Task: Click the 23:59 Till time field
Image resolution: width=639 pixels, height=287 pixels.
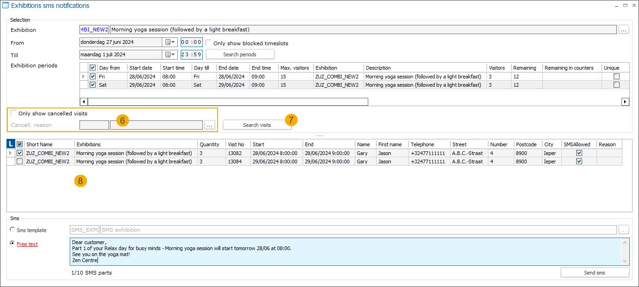Action: (191, 54)
